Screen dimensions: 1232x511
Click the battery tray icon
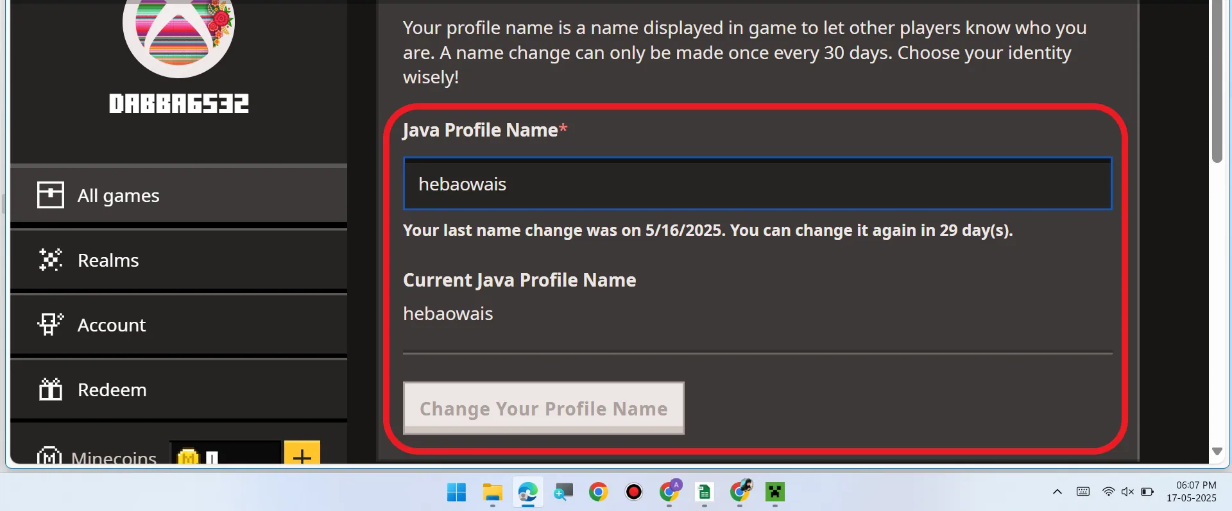[1147, 492]
